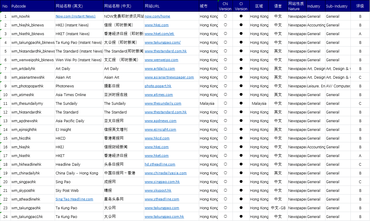Open the www.chinadailyasia.com link
The image size is (370, 221).
[x=166, y=173]
